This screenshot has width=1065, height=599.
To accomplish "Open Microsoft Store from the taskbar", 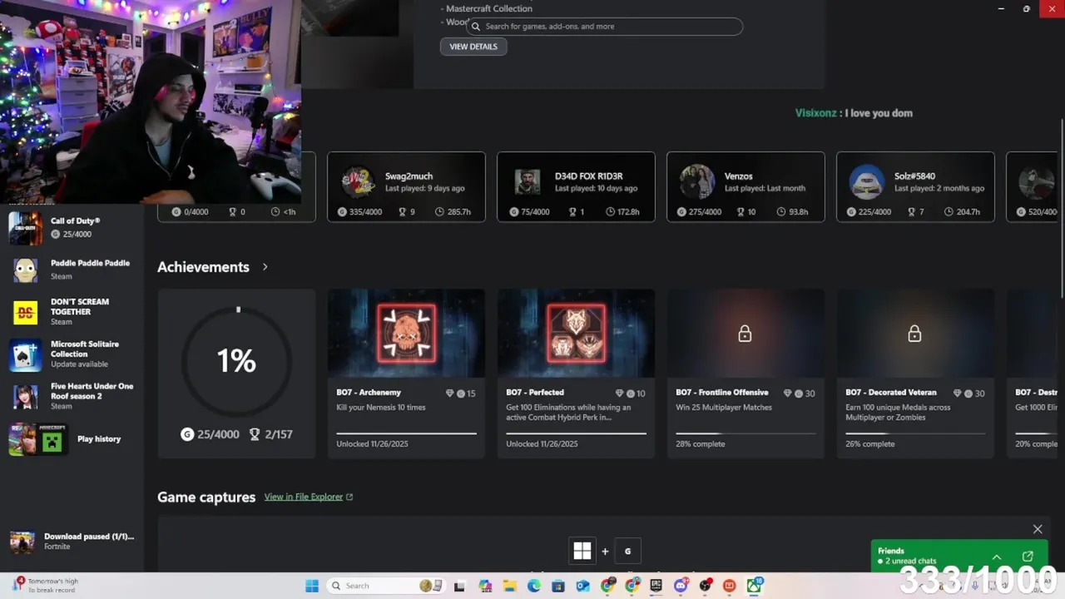I will point(558,586).
